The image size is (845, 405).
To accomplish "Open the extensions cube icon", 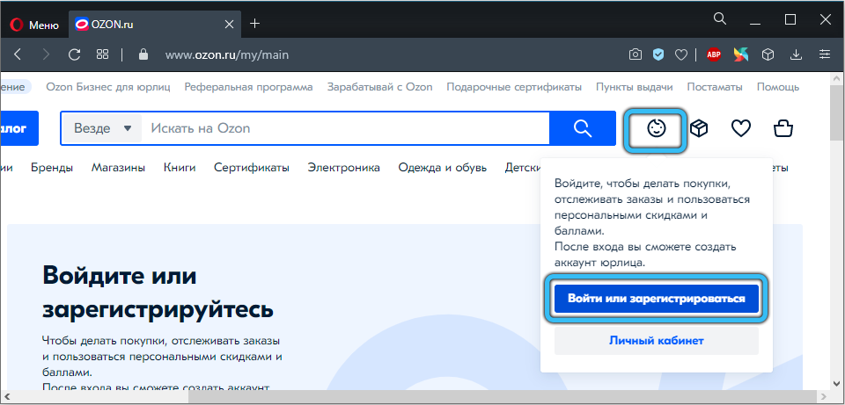I will (x=768, y=54).
